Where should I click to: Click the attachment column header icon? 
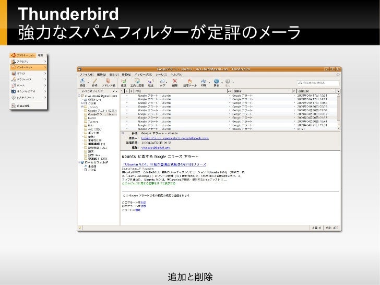tap(132, 91)
